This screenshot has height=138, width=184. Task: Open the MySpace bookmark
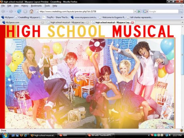click(x=7, y=17)
